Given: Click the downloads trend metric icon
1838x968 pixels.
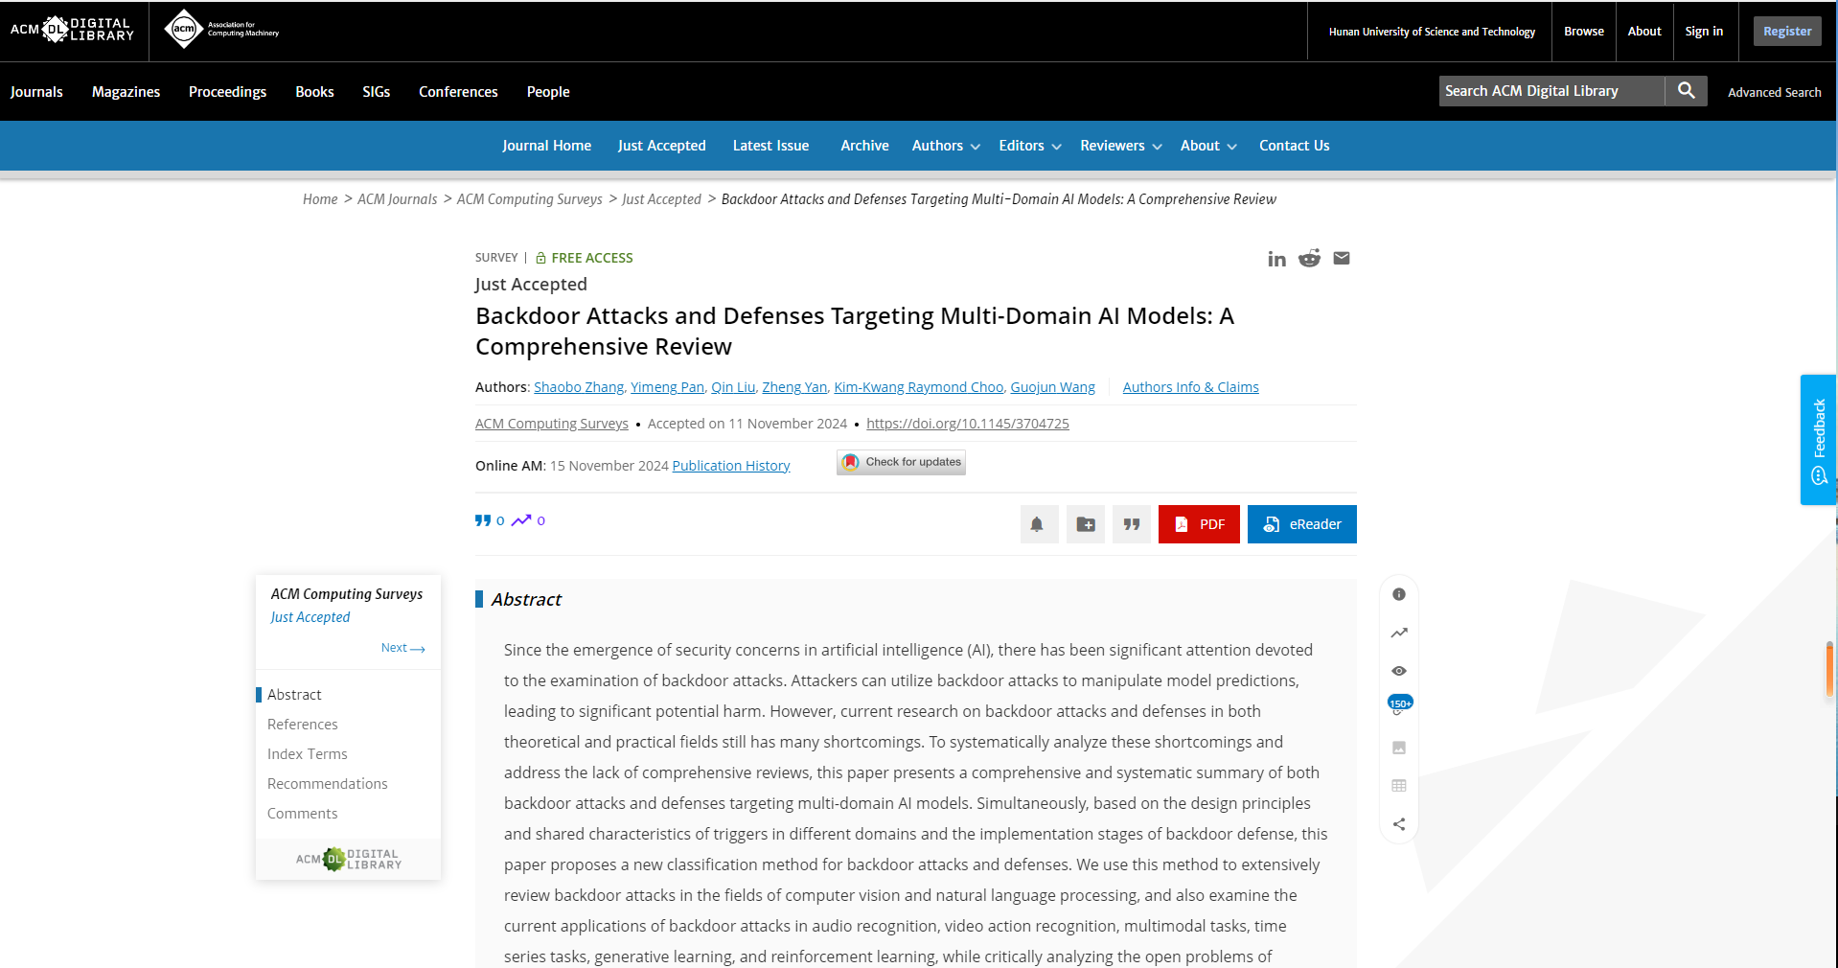Looking at the screenshot, I should coord(521,520).
